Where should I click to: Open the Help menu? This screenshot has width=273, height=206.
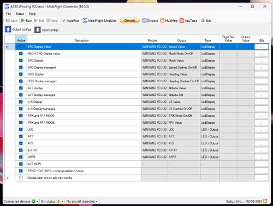pyautogui.click(x=32, y=14)
